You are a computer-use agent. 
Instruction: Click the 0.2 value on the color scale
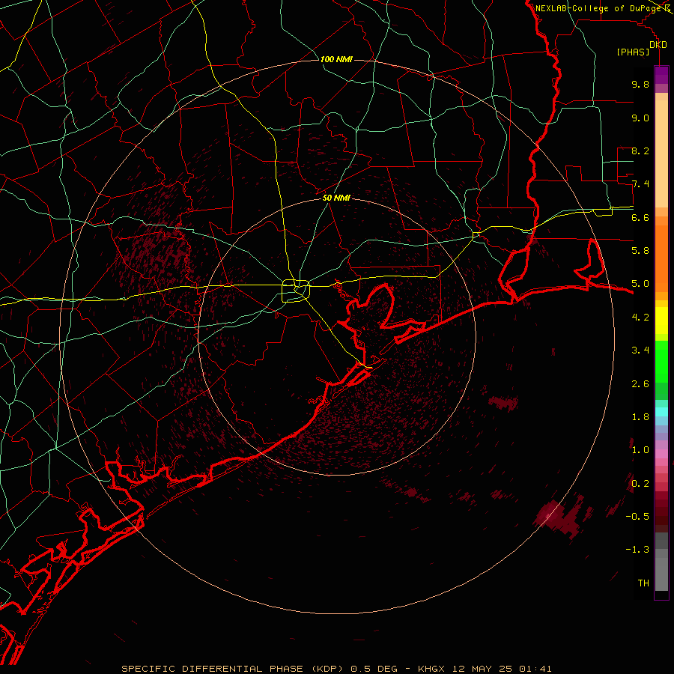(640, 484)
